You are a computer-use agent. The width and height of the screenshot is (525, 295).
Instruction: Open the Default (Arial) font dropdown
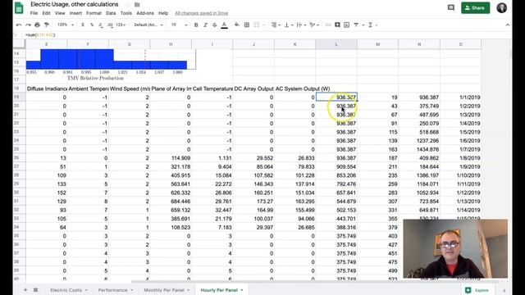click(x=148, y=25)
